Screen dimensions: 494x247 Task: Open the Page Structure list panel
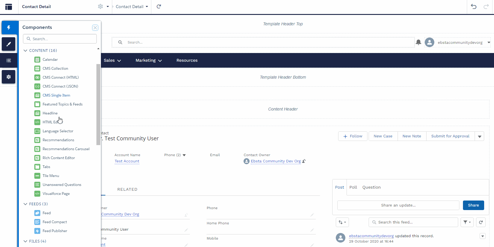point(9,60)
